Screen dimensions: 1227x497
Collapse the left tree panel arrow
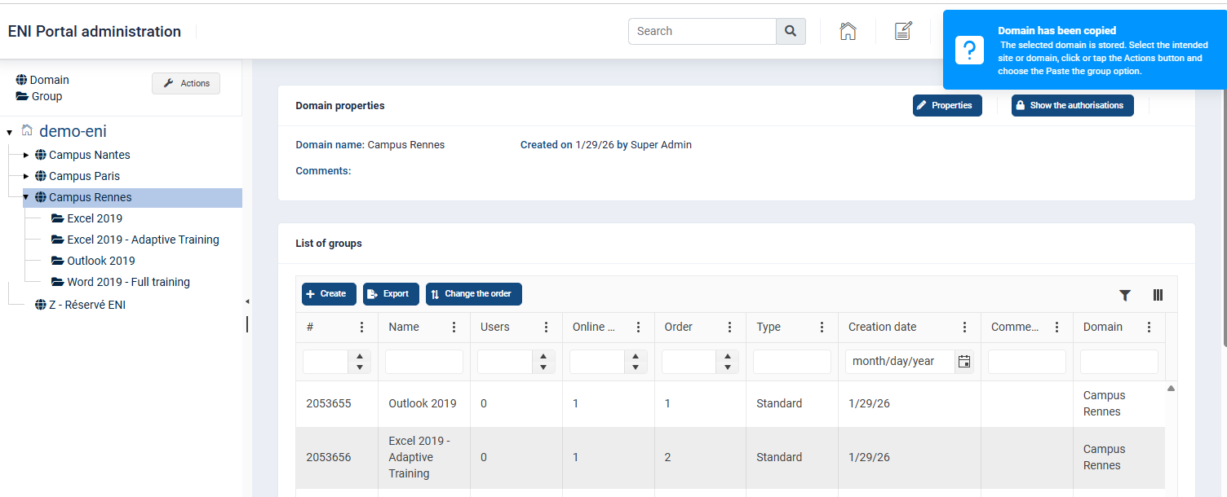pyautogui.click(x=247, y=301)
